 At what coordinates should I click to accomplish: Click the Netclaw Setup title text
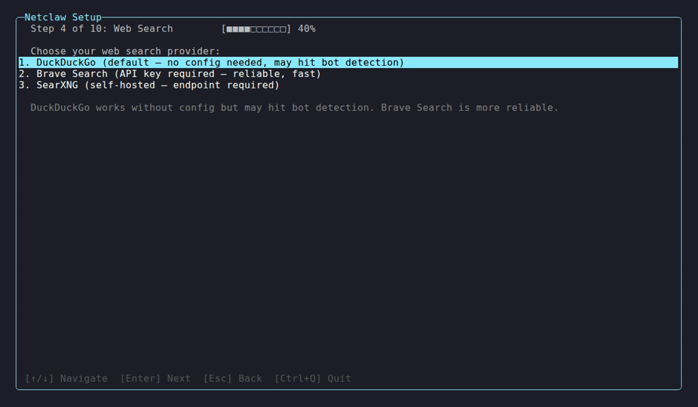coord(63,17)
